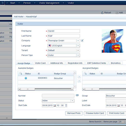Click the edit company icon beside Company
Viewport: 126px width, 126px height.
click(82, 41)
